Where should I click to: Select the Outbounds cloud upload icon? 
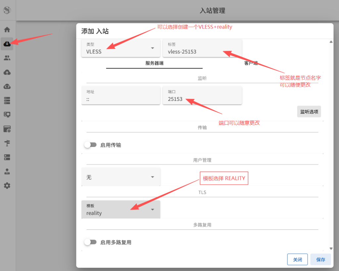tap(7, 72)
